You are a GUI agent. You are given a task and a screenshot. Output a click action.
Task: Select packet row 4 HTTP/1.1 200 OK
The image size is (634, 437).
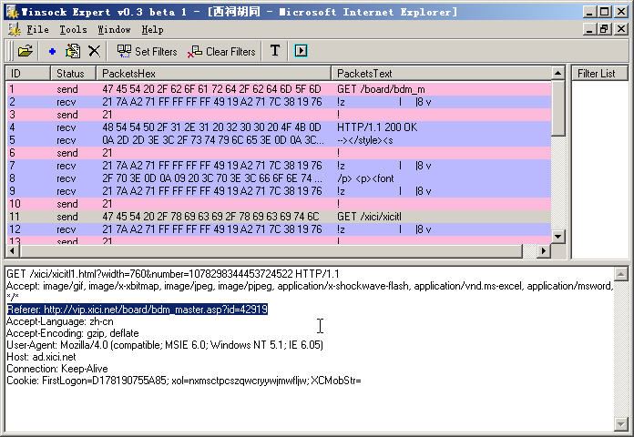[x=279, y=127]
